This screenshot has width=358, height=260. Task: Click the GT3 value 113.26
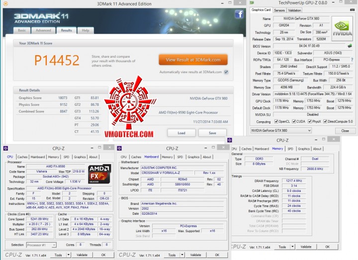click(94, 111)
